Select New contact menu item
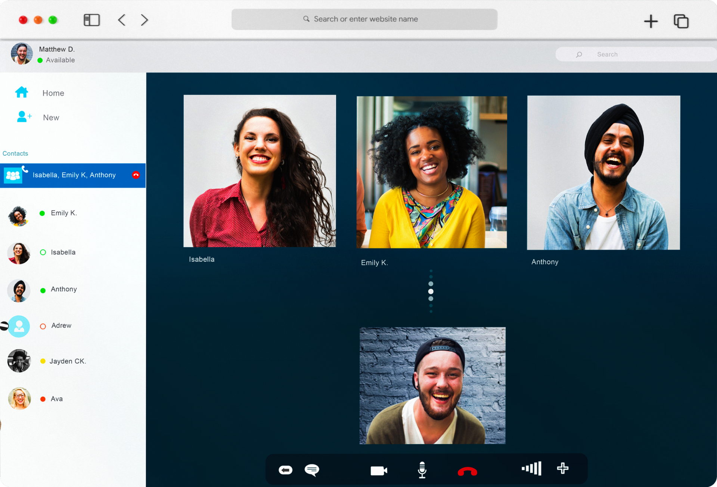 [x=51, y=118]
